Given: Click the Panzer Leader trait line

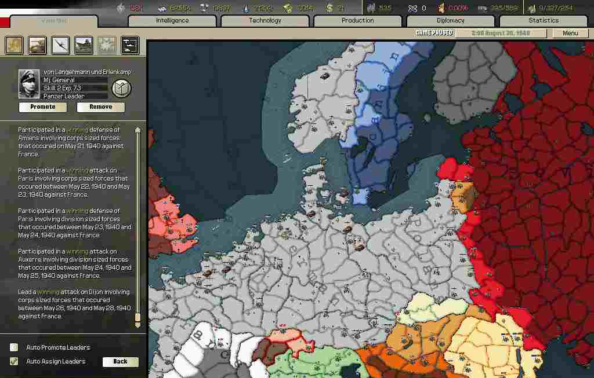Looking at the screenshot, I should pyautogui.click(x=63, y=96).
